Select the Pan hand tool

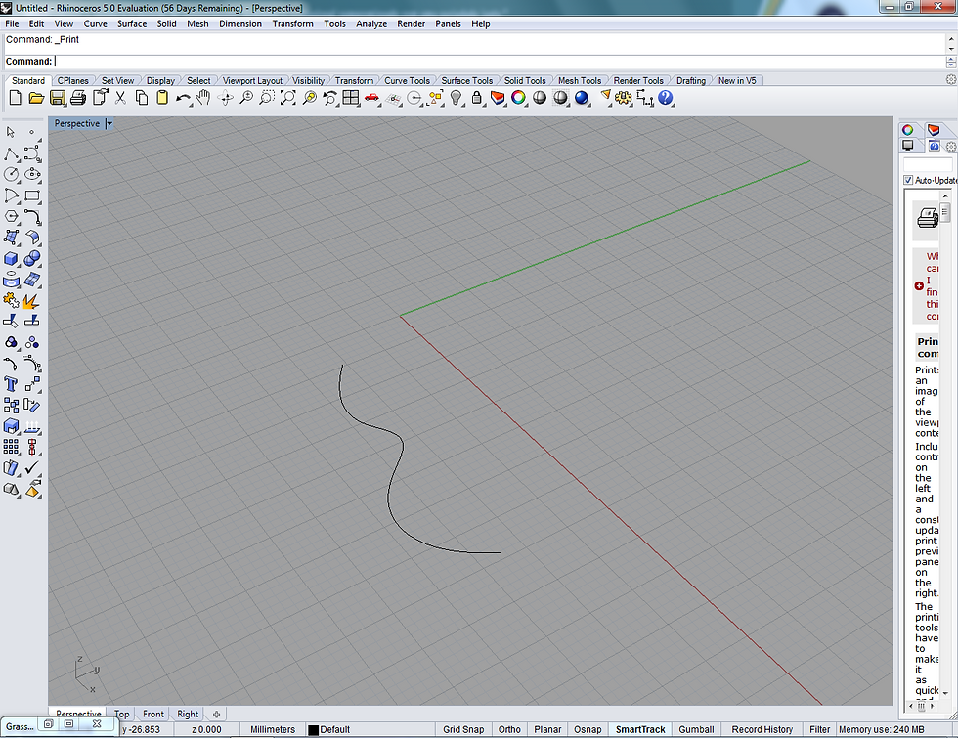[x=203, y=97]
